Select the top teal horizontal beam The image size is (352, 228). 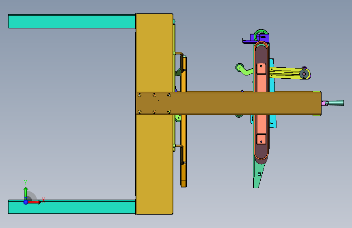[72, 22]
